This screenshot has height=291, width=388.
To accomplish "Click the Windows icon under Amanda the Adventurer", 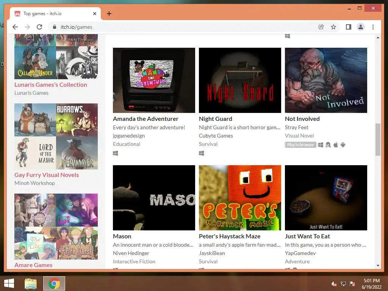I will pos(115,153).
